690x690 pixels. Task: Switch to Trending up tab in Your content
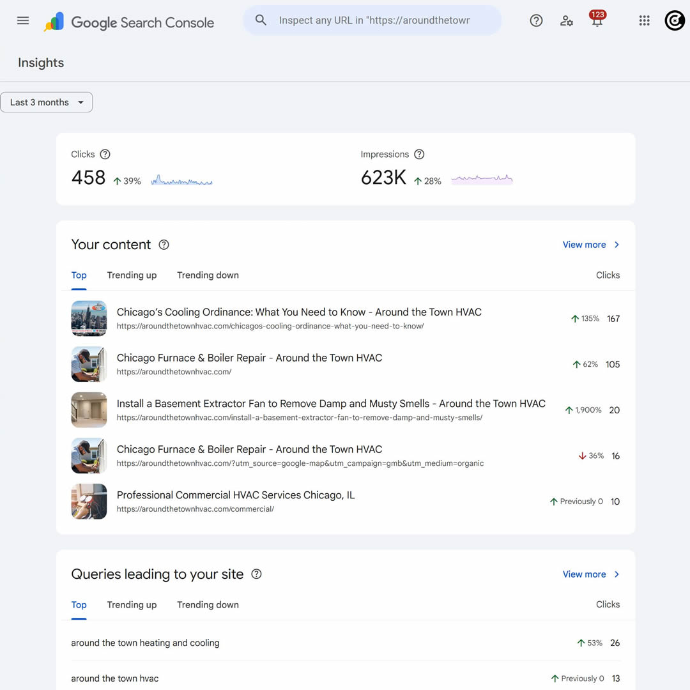[132, 275]
